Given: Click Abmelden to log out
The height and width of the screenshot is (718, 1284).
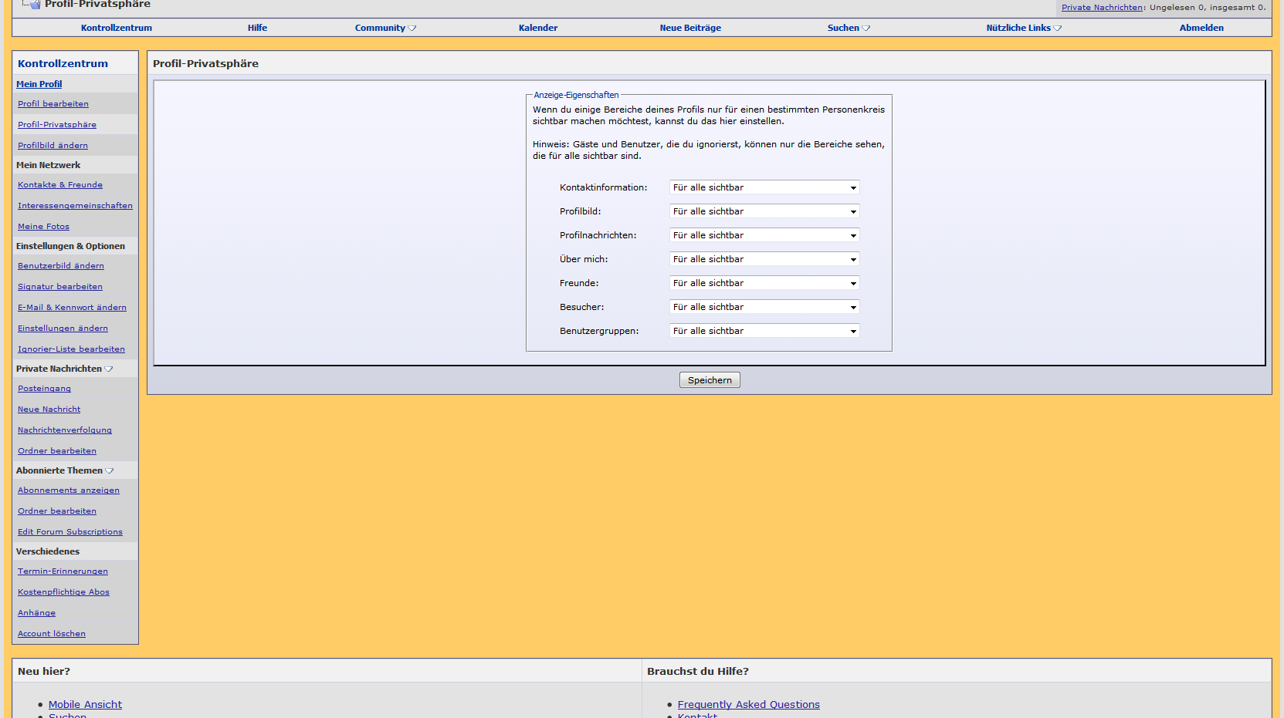Looking at the screenshot, I should click(x=1201, y=28).
